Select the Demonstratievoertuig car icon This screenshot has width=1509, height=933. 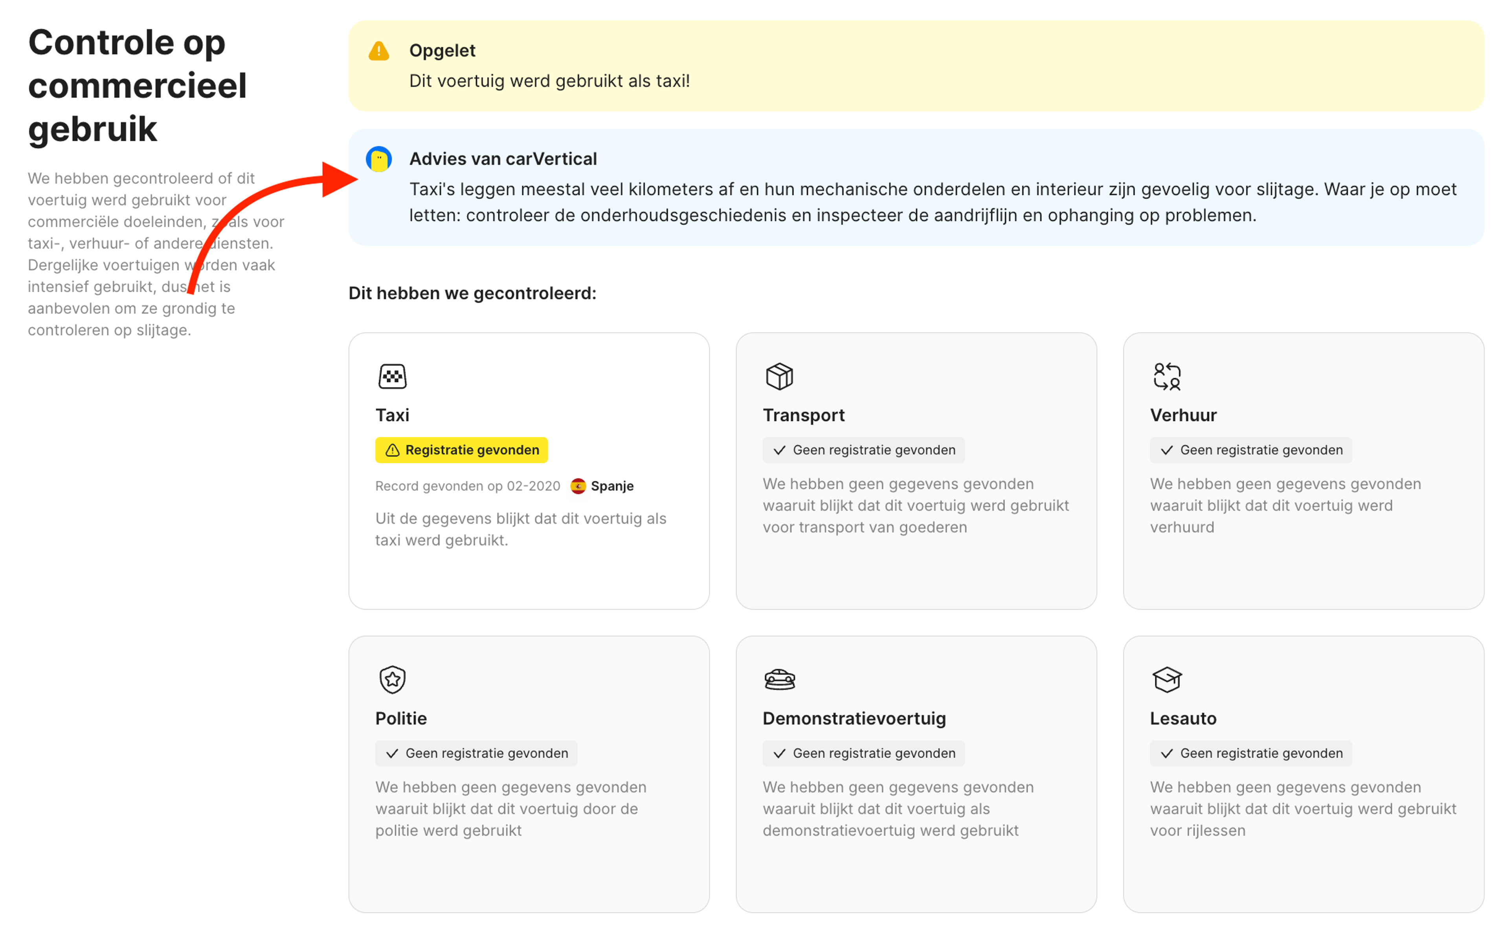click(780, 679)
